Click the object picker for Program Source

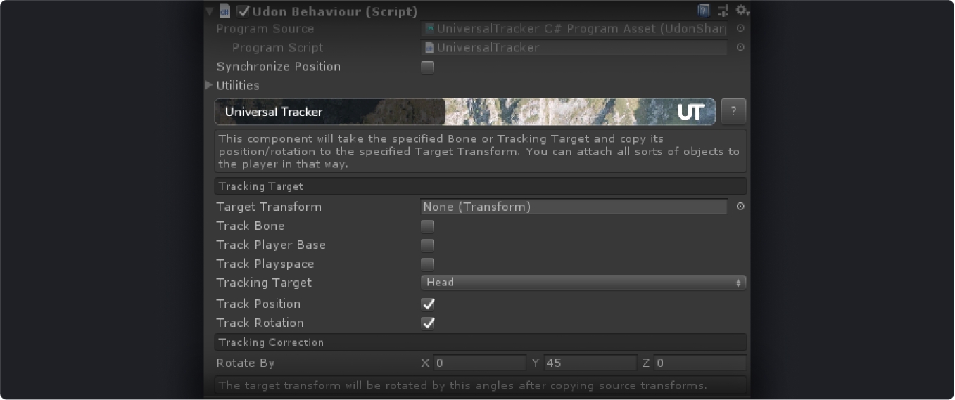[x=740, y=29]
